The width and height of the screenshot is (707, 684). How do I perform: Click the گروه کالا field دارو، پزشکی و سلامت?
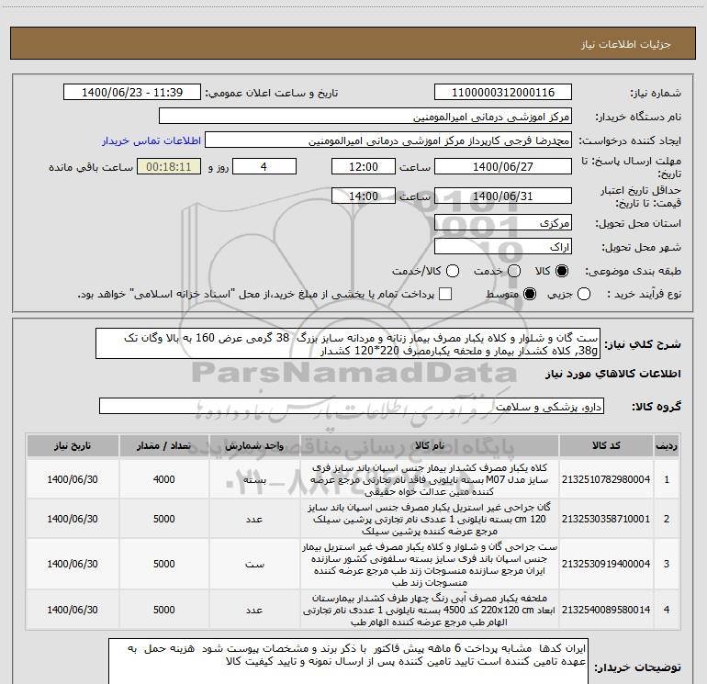pyautogui.click(x=352, y=406)
